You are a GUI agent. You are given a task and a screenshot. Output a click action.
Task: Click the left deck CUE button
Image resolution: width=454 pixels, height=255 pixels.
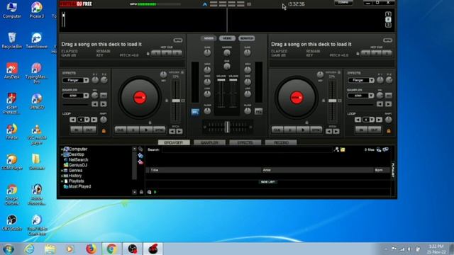point(121,130)
